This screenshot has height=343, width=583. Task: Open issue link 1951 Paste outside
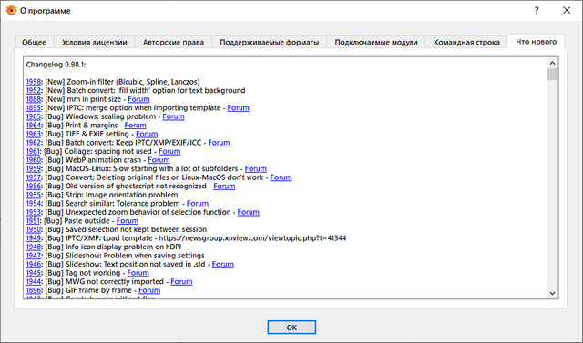33,221
